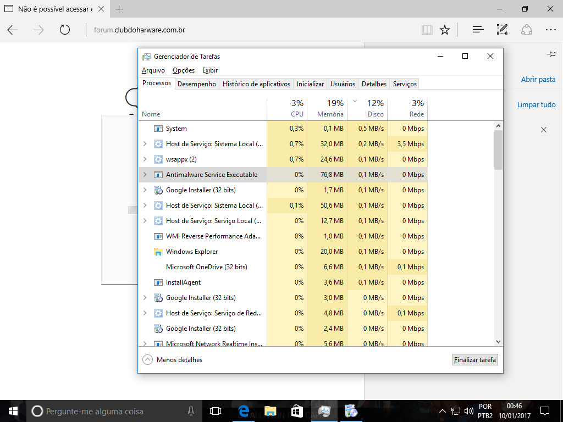The image size is (563, 422).
Task: Open reading view from the address bar
Action: pyautogui.click(x=427, y=30)
